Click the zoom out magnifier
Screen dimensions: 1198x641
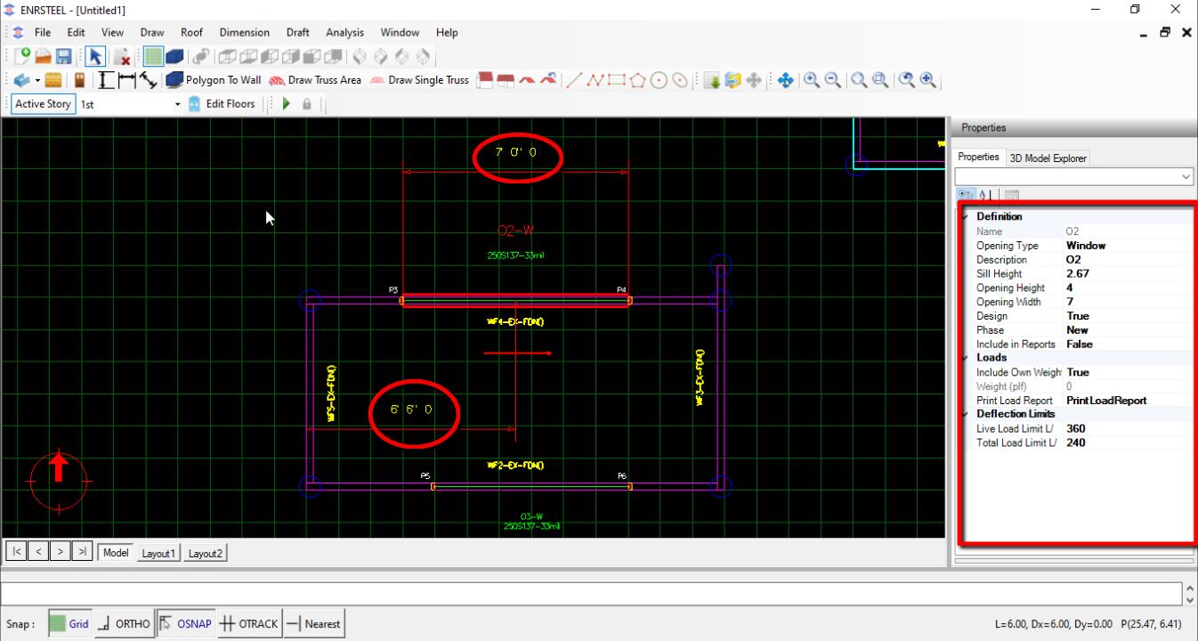tap(832, 80)
